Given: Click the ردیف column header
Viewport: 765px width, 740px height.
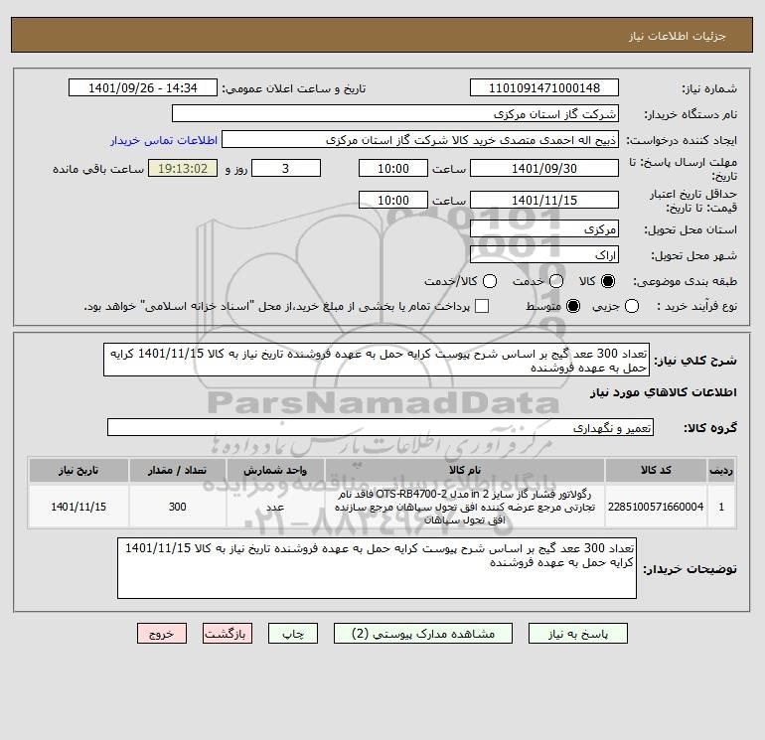Looking at the screenshot, I should [x=721, y=470].
